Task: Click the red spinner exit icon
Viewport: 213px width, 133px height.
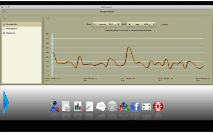Action: [x=158, y=106]
